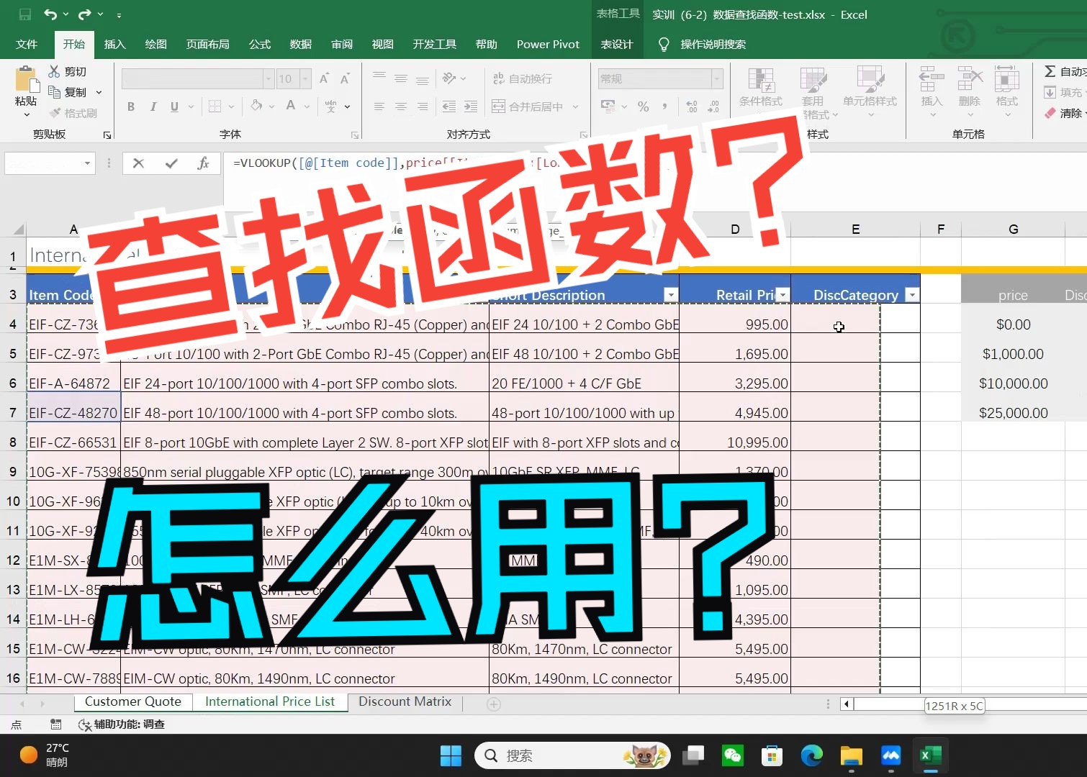The image size is (1087, 777).
Task: Click the 合并后居中 (Merge & Center) icon
Action: (499, 106)
